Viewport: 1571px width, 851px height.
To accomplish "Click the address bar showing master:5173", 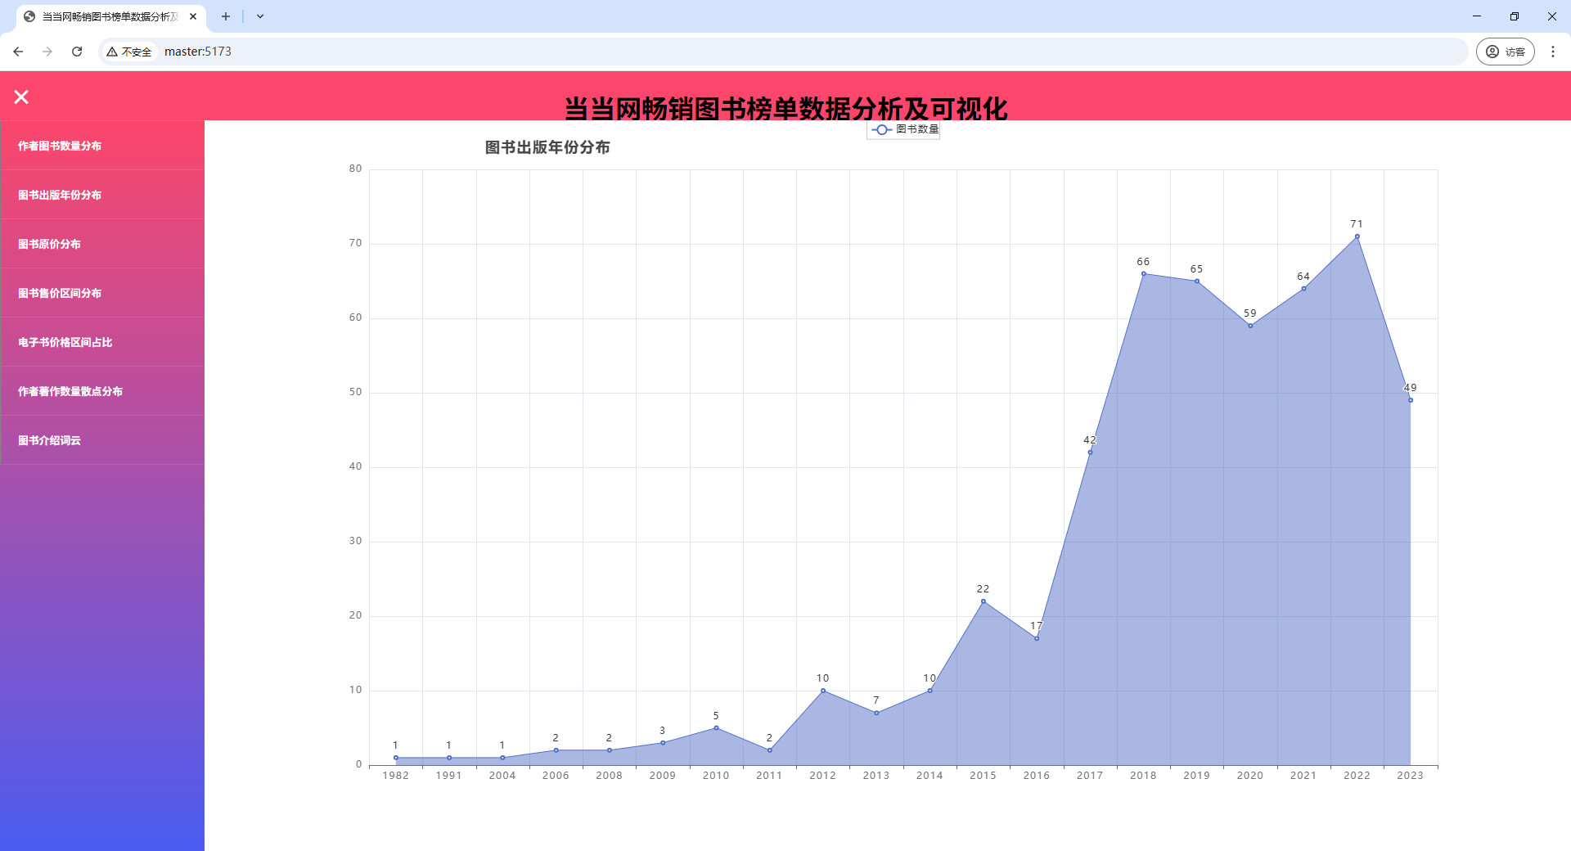I will (x=782, y=52).
